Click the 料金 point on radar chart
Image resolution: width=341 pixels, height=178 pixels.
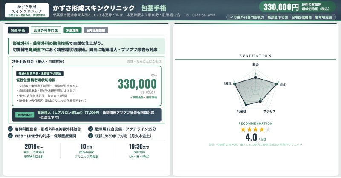(256, 77)
